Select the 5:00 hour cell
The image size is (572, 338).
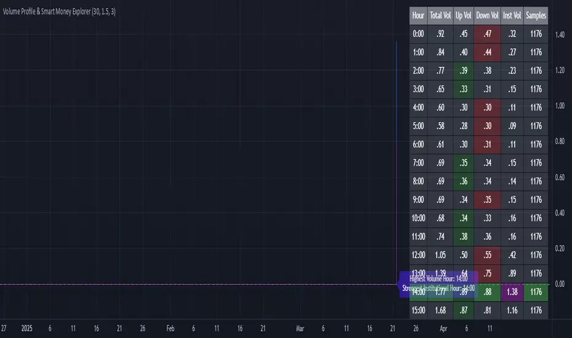(418, 126)
